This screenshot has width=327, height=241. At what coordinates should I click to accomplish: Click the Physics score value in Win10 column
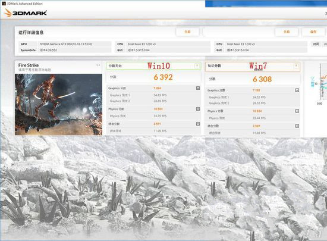(158, 109)
